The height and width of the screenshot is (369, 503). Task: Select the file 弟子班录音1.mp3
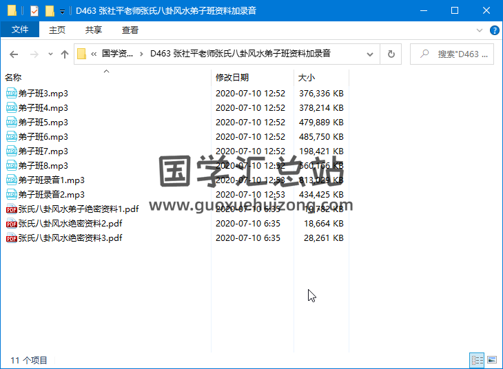click(51, 180)
